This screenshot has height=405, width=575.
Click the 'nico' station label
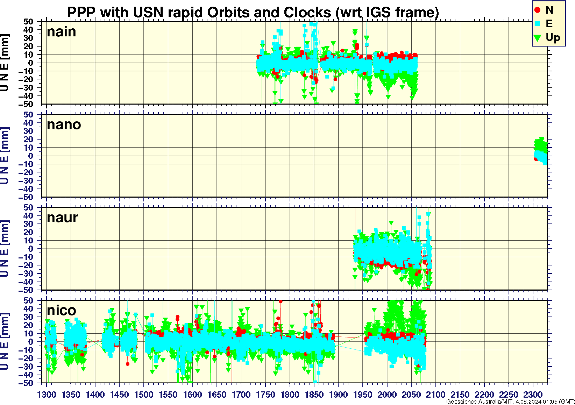(62, 310)
